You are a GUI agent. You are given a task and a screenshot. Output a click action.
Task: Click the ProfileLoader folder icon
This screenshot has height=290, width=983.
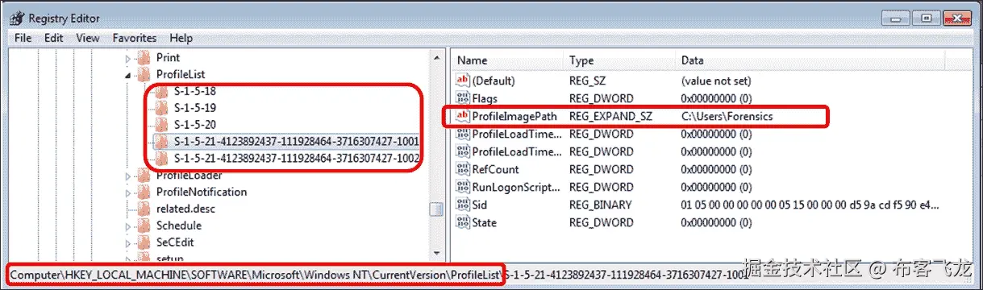point(144,175)
